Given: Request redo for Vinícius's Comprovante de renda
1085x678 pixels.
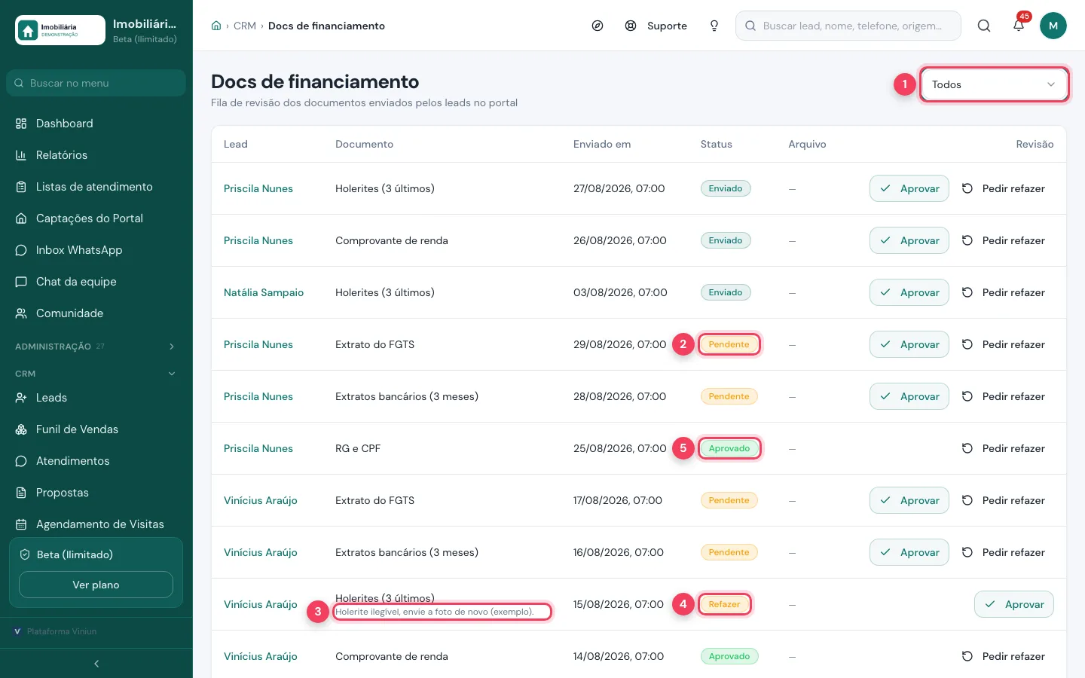Looking at the screenshot, I should pos(1004,656).
